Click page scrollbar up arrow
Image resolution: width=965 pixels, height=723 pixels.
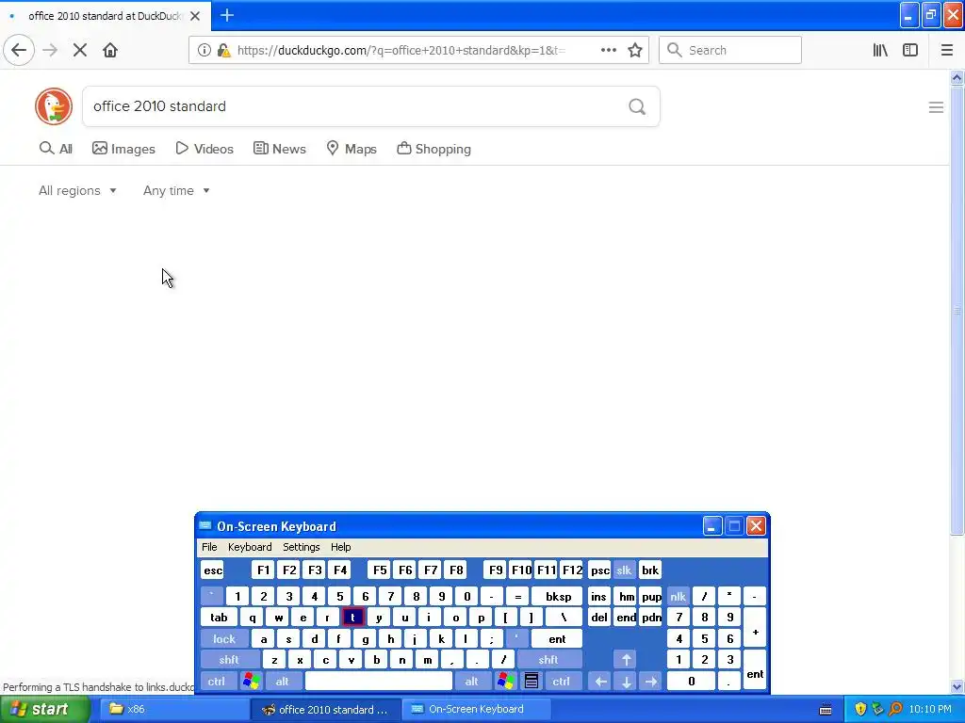957,77
